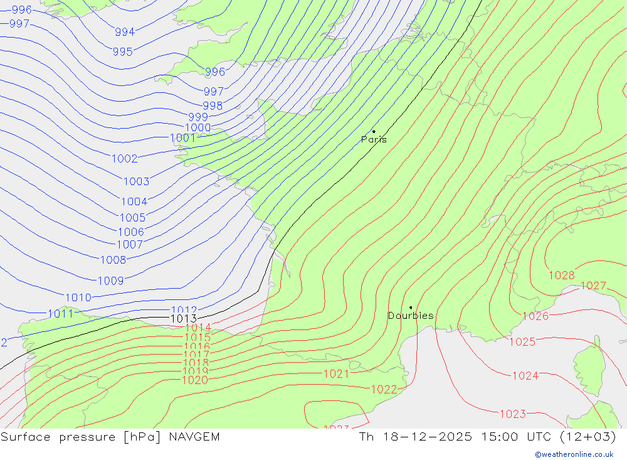Click the Paris city label
The image size is (627, 460).
click(374, 139)
